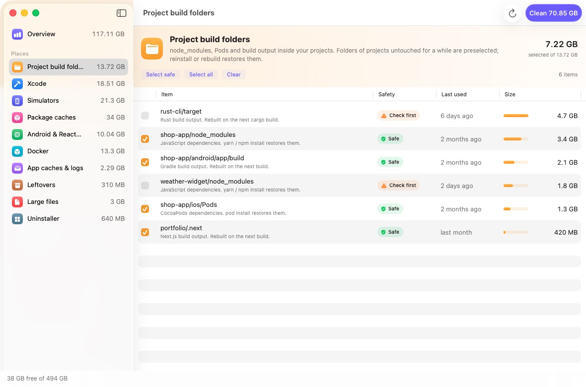The image size is (586, 387).
Task: Open Package caches section
Action: 69,118
